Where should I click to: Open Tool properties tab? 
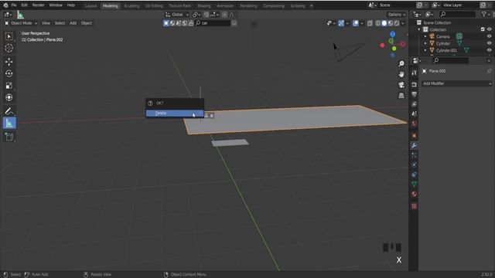[415, 73]
